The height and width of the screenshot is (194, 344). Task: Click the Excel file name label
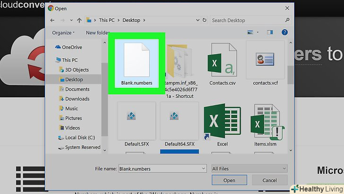[x=223, y=144]
